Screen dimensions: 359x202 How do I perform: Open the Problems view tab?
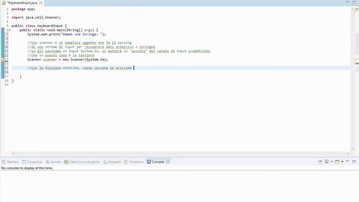134,162
